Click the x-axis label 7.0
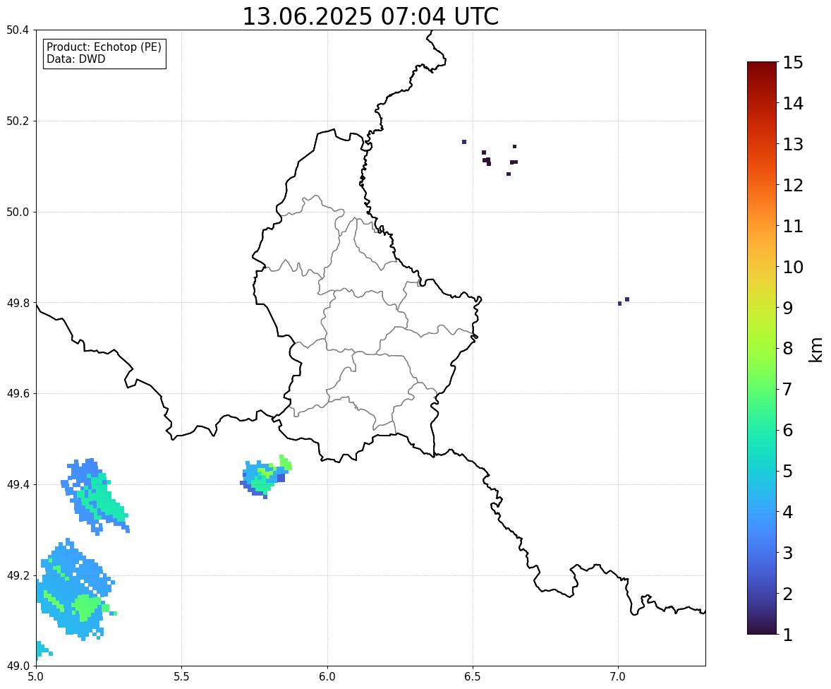Viewport: 831px width, 689px height. coord(618,677)
